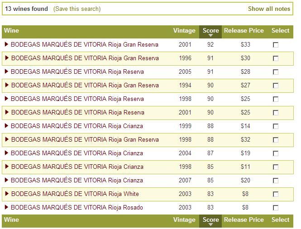Click the Save this search link
The height and width of the screenshot is (229, 301).
tap(77, 9)
